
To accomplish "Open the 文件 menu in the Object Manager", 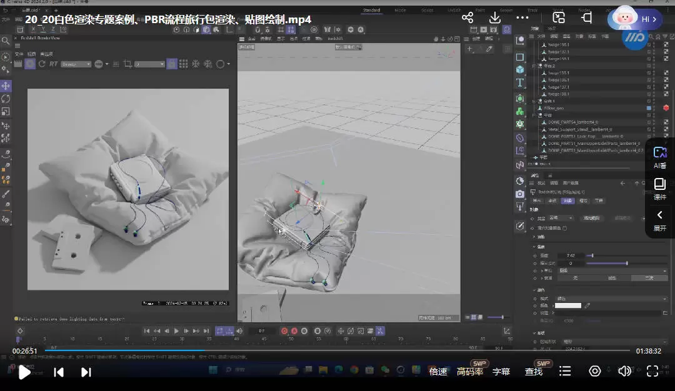I will [541, 37].
